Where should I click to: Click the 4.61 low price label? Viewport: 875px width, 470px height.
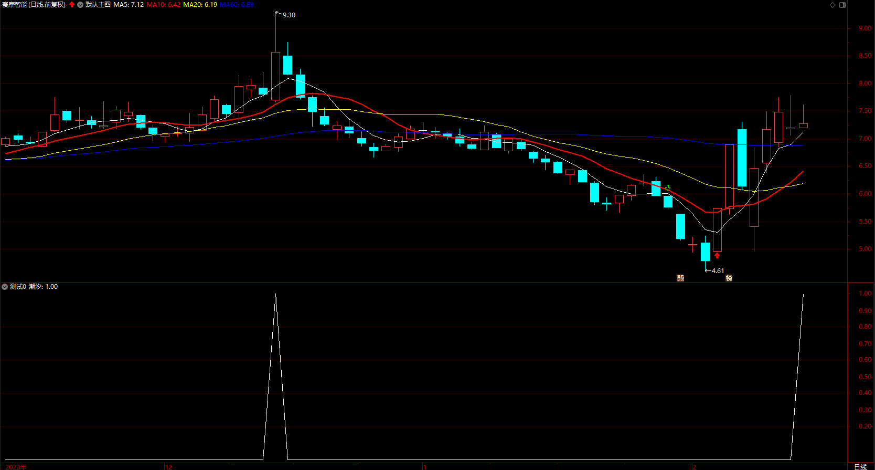click(718, 271)
